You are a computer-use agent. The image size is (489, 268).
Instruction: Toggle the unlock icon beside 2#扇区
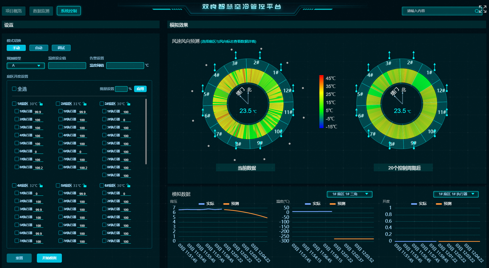click(85, 104)
